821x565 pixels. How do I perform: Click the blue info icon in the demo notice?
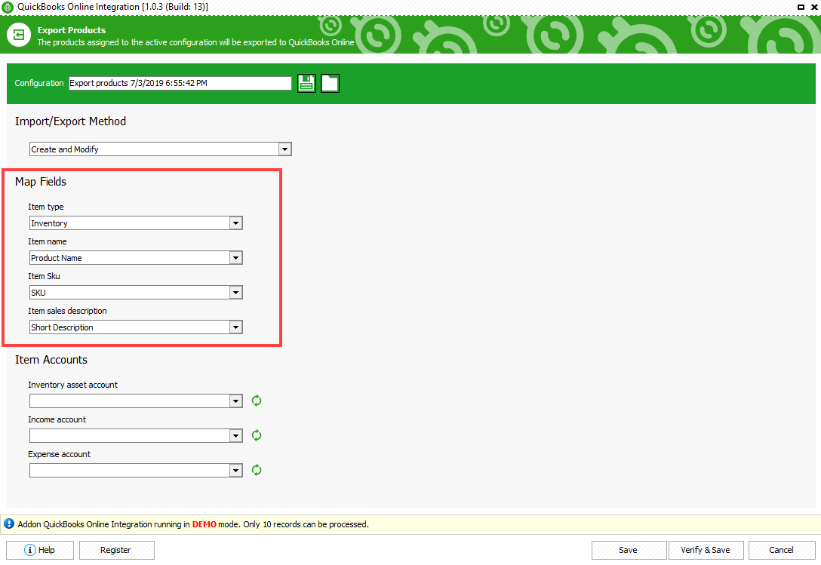9,524
